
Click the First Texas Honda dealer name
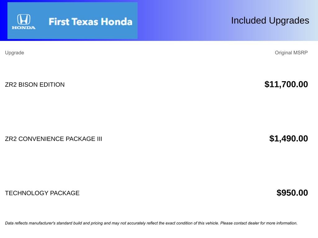[x=90, y=22]
